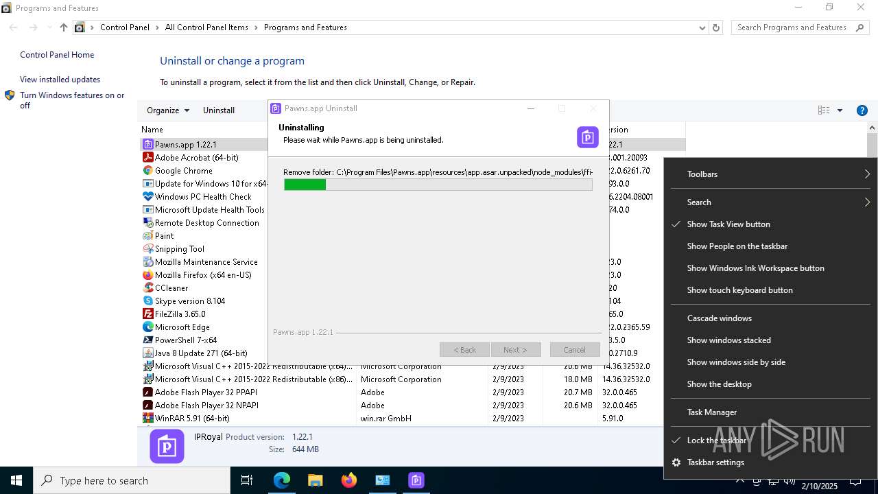Click the Type here to search taskbar box
This screenshot has width=878, height=494.
coord(132,480)
